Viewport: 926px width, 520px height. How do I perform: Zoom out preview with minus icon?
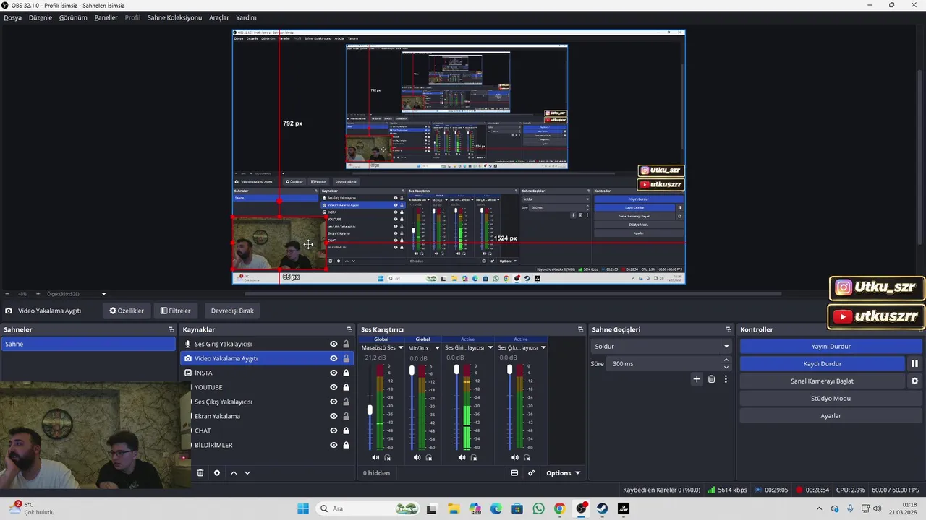pyautogui.click(x=7, y=294)
